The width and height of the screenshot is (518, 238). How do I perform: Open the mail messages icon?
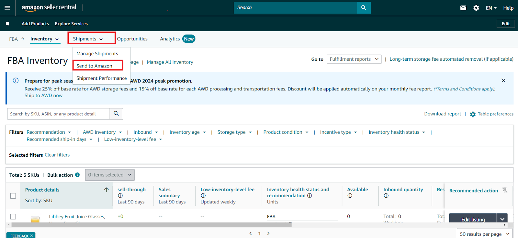tap(463, 8)
